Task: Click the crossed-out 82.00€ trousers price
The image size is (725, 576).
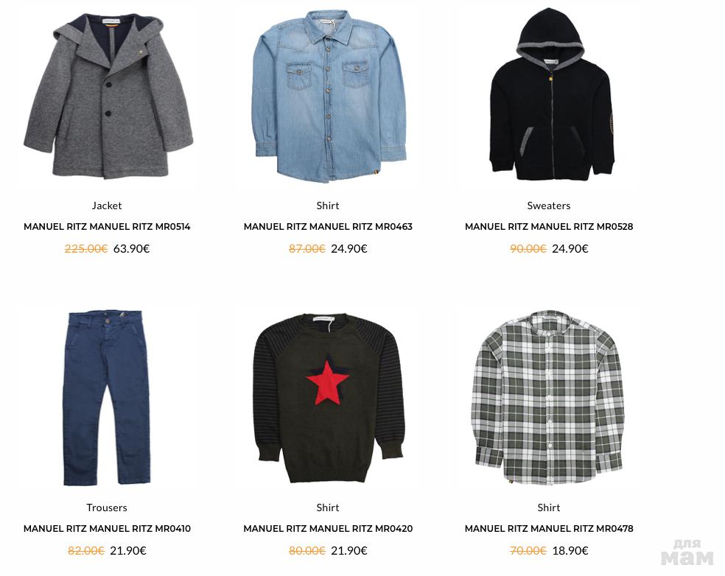Action: coord(86,550)
